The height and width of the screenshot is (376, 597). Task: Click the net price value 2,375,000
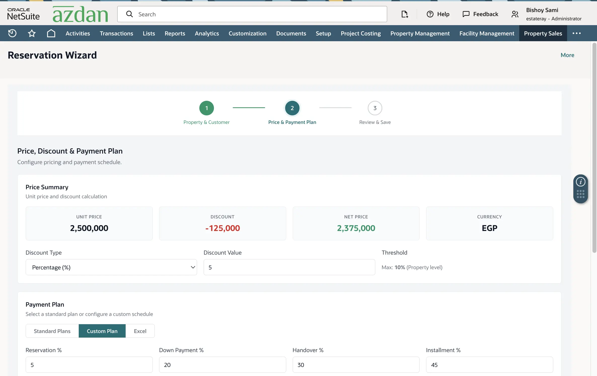point(356,228)
